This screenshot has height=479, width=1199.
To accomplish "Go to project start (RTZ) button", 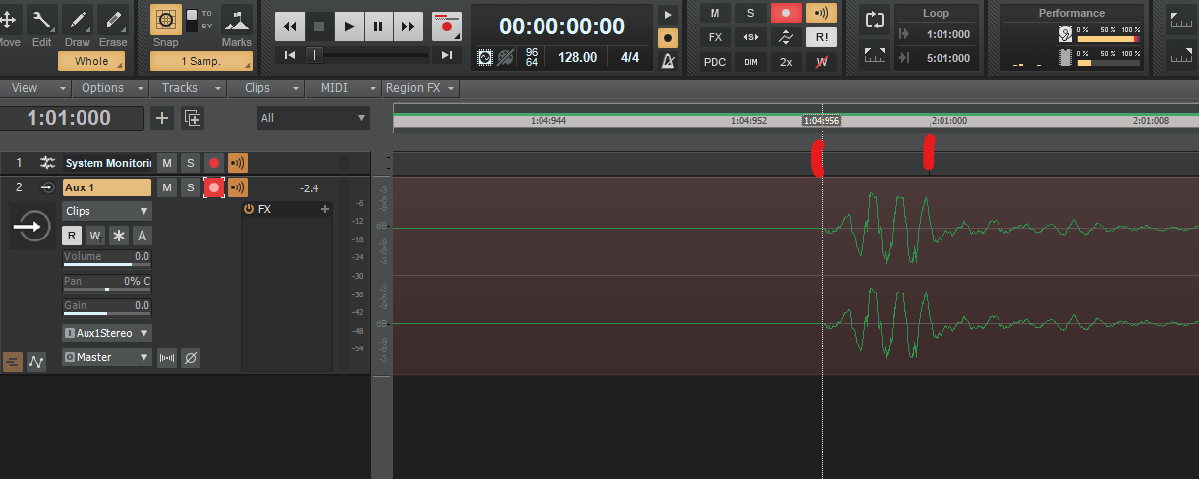I will [290, 55].
